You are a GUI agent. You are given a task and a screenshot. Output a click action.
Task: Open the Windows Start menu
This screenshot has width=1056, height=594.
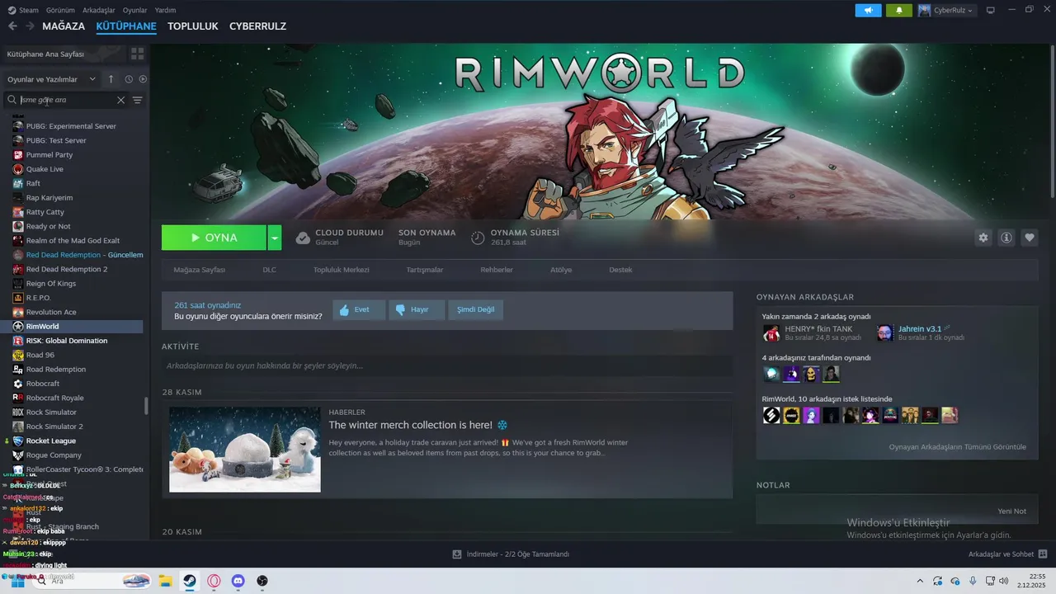coord(17,581)
